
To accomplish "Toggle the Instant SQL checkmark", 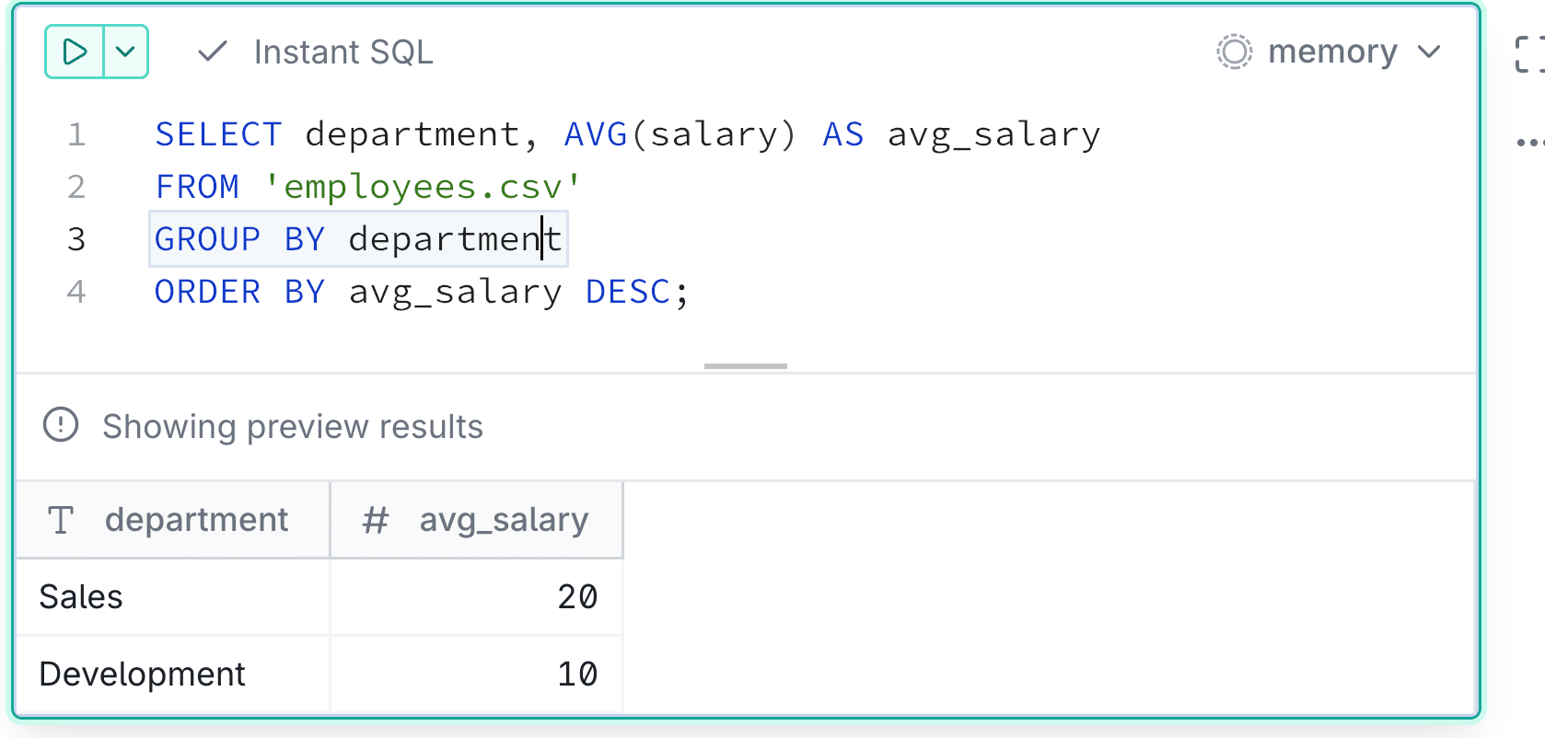I will pyautogui.click(x=213, y=52).
